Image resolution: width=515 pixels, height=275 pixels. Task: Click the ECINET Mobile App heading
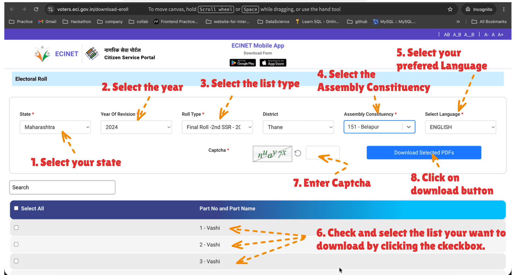tap(258, 46)
